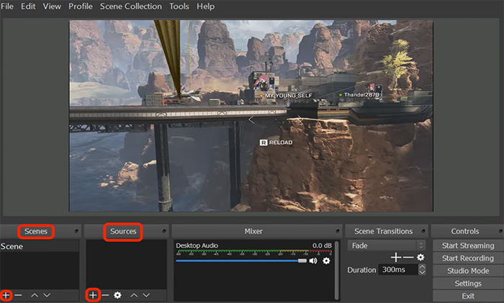Pop out Scenes dock icon
Screen dimensions: 504x303
(76, 231)
